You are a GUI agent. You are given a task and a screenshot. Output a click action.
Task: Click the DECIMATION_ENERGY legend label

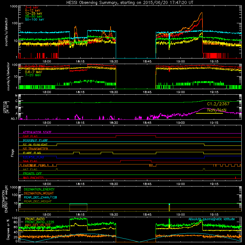(39, 189)
